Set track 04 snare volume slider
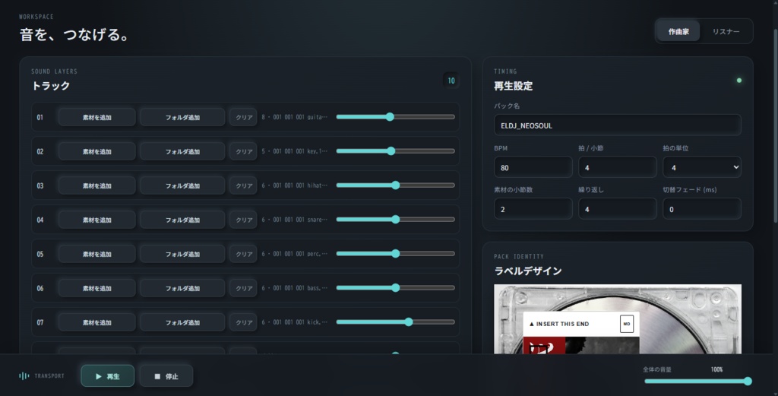This screenshot has width=778, height=396. pos(395,220)
